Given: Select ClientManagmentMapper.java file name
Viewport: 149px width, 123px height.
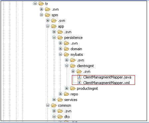Looking at the screenshot, I should click(107, 77).
